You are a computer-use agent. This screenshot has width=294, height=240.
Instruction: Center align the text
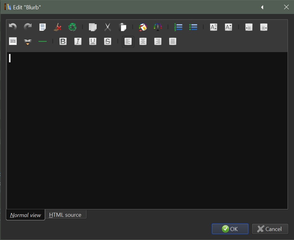tap(143, 41)
